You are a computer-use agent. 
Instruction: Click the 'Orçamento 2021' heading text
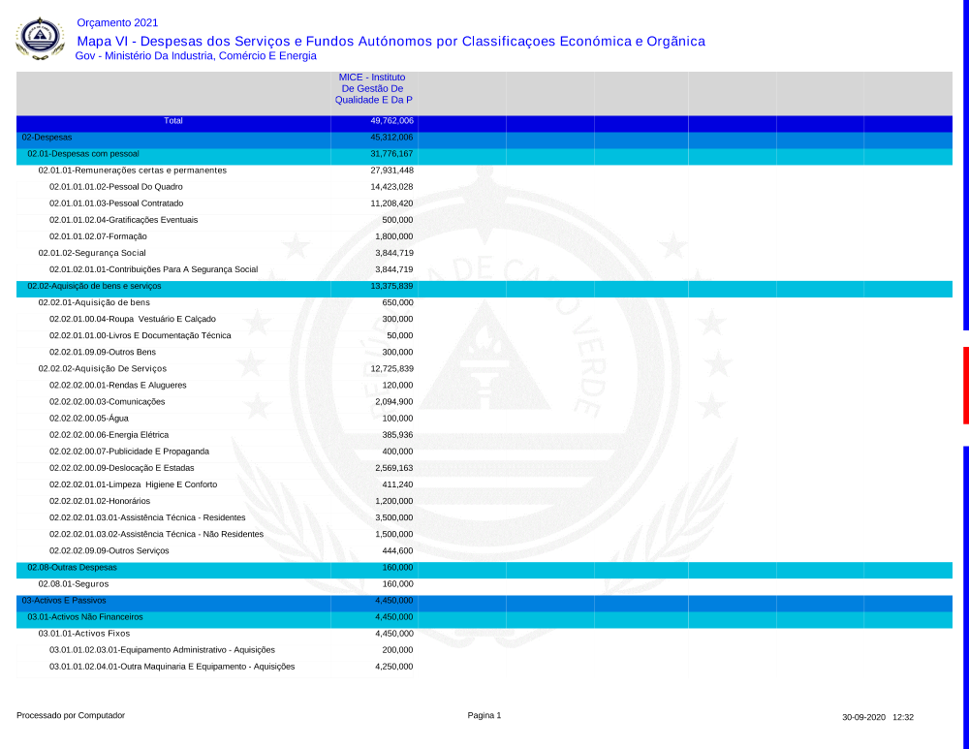pyautogui.click(x=117, y=22)
